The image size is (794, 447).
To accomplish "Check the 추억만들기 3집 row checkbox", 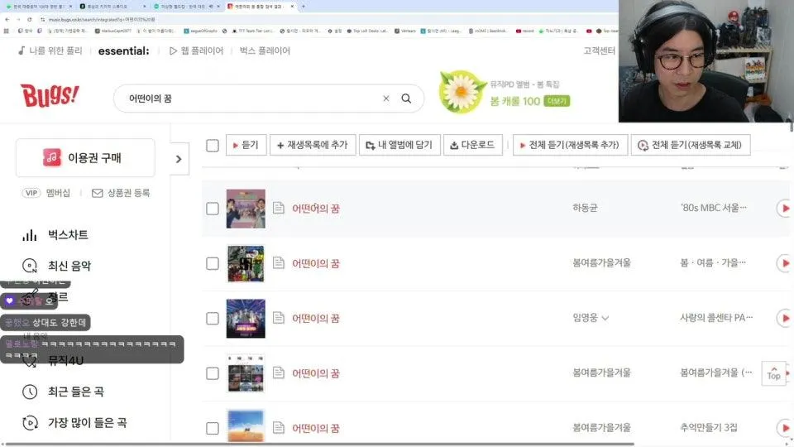I will 213,428.
